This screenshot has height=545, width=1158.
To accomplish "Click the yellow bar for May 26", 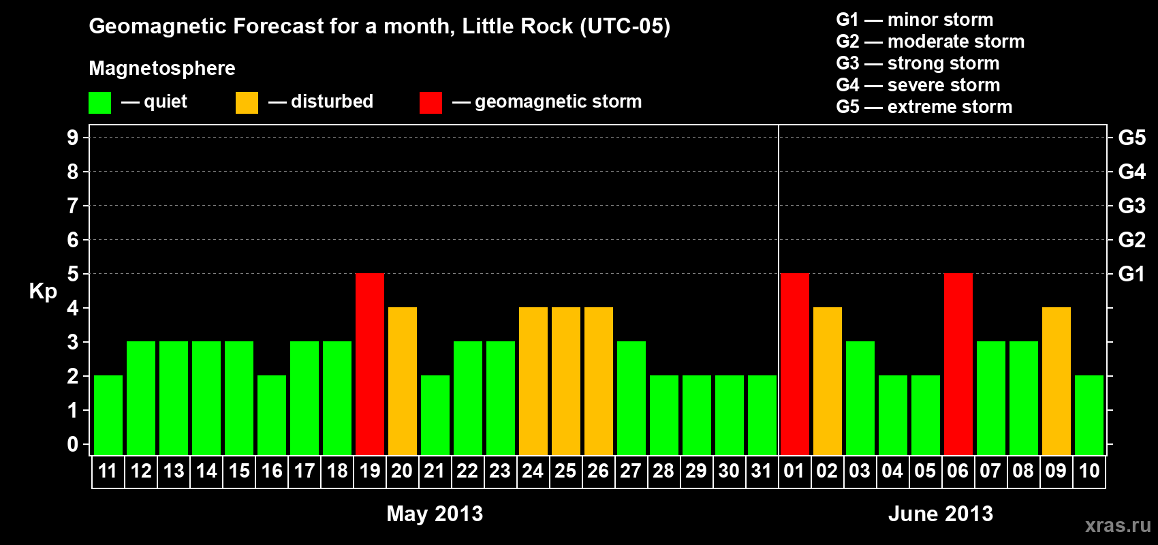I will tap(599, 381).
